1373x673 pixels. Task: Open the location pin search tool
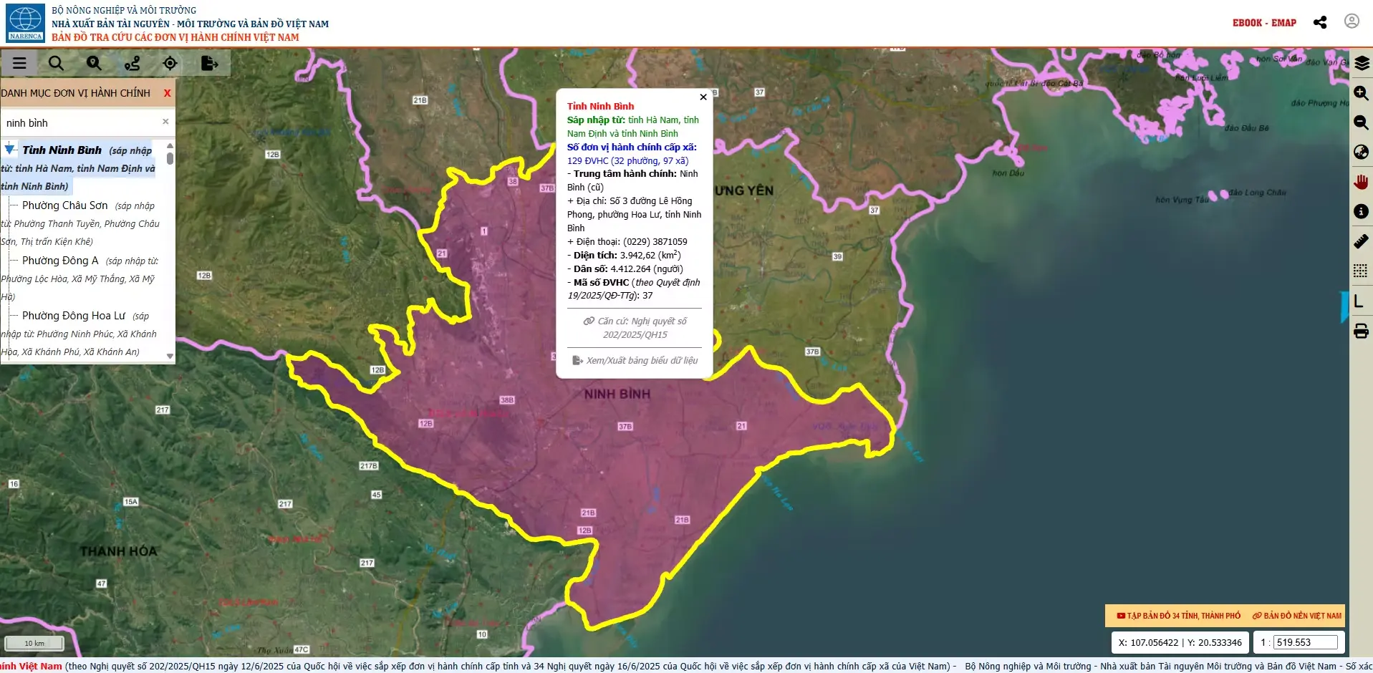click(94, 63)
